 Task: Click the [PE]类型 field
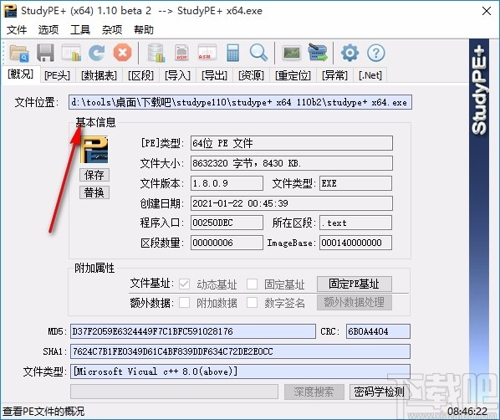(292, 143)
